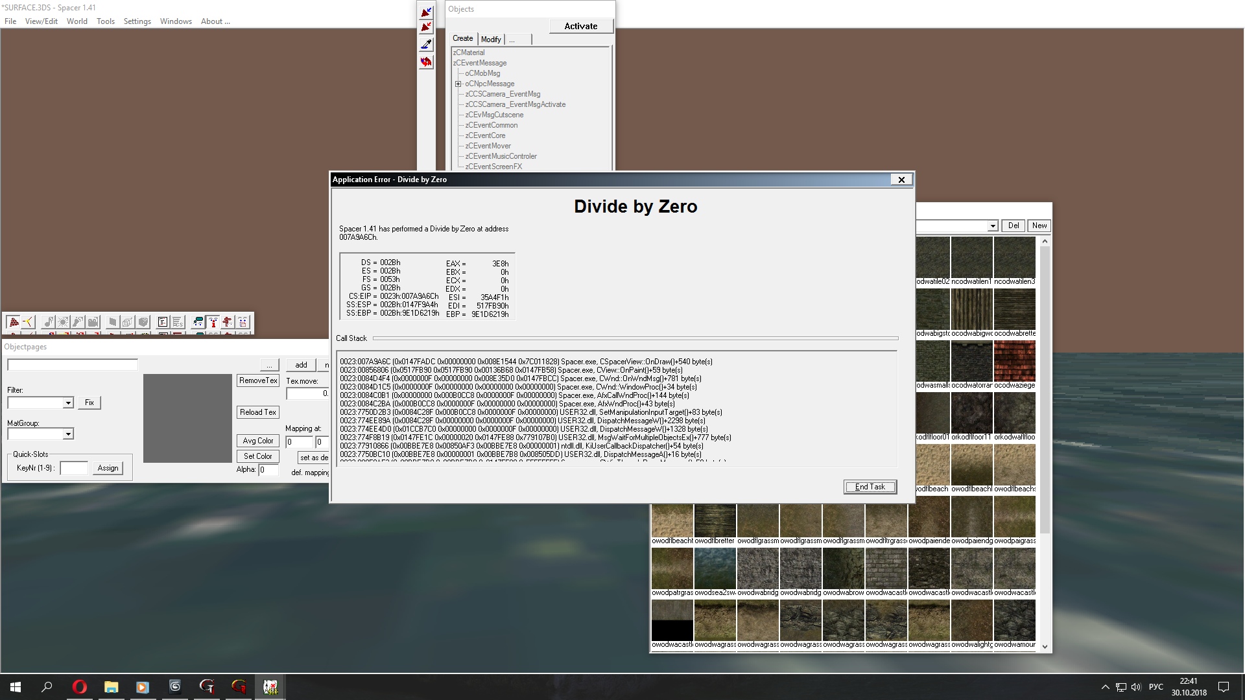Open taskbar search magnifier
Screen dimensions: 1245x700
tap(47, 687)
